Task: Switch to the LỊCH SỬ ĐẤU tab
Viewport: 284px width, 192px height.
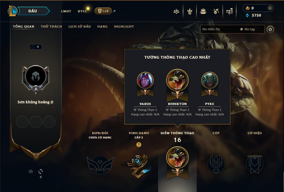Action: tap(79, 27)
